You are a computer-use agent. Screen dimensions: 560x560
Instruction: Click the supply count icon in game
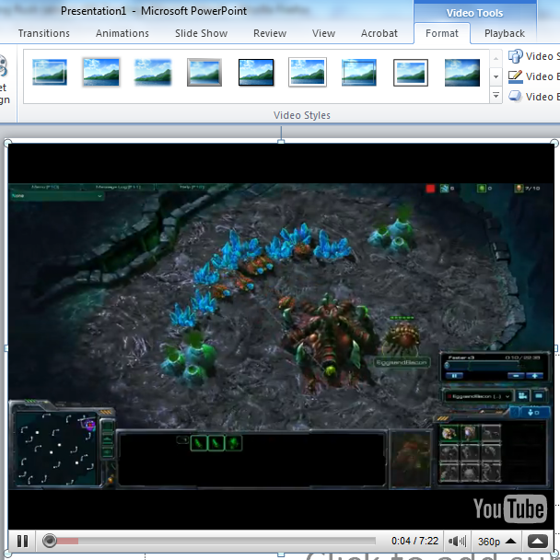[519, 188]
